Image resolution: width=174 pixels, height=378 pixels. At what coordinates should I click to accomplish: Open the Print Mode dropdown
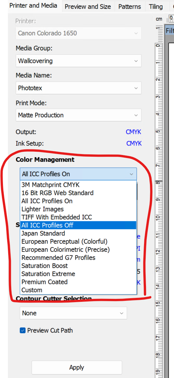click(78, 115)
